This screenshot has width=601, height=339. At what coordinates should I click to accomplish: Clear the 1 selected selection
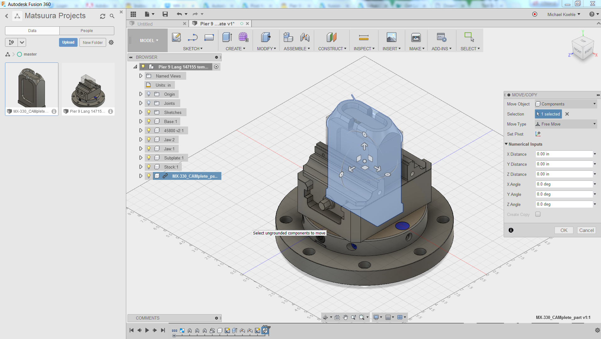pos(567,114)
